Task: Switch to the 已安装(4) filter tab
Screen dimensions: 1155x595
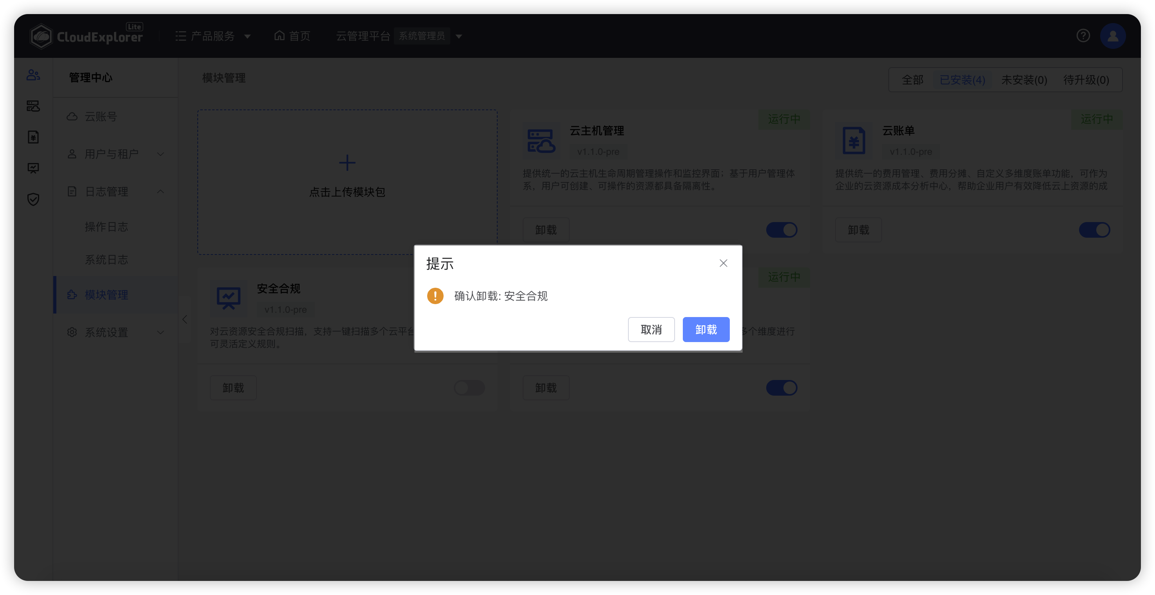Action: tap(962, 80)
